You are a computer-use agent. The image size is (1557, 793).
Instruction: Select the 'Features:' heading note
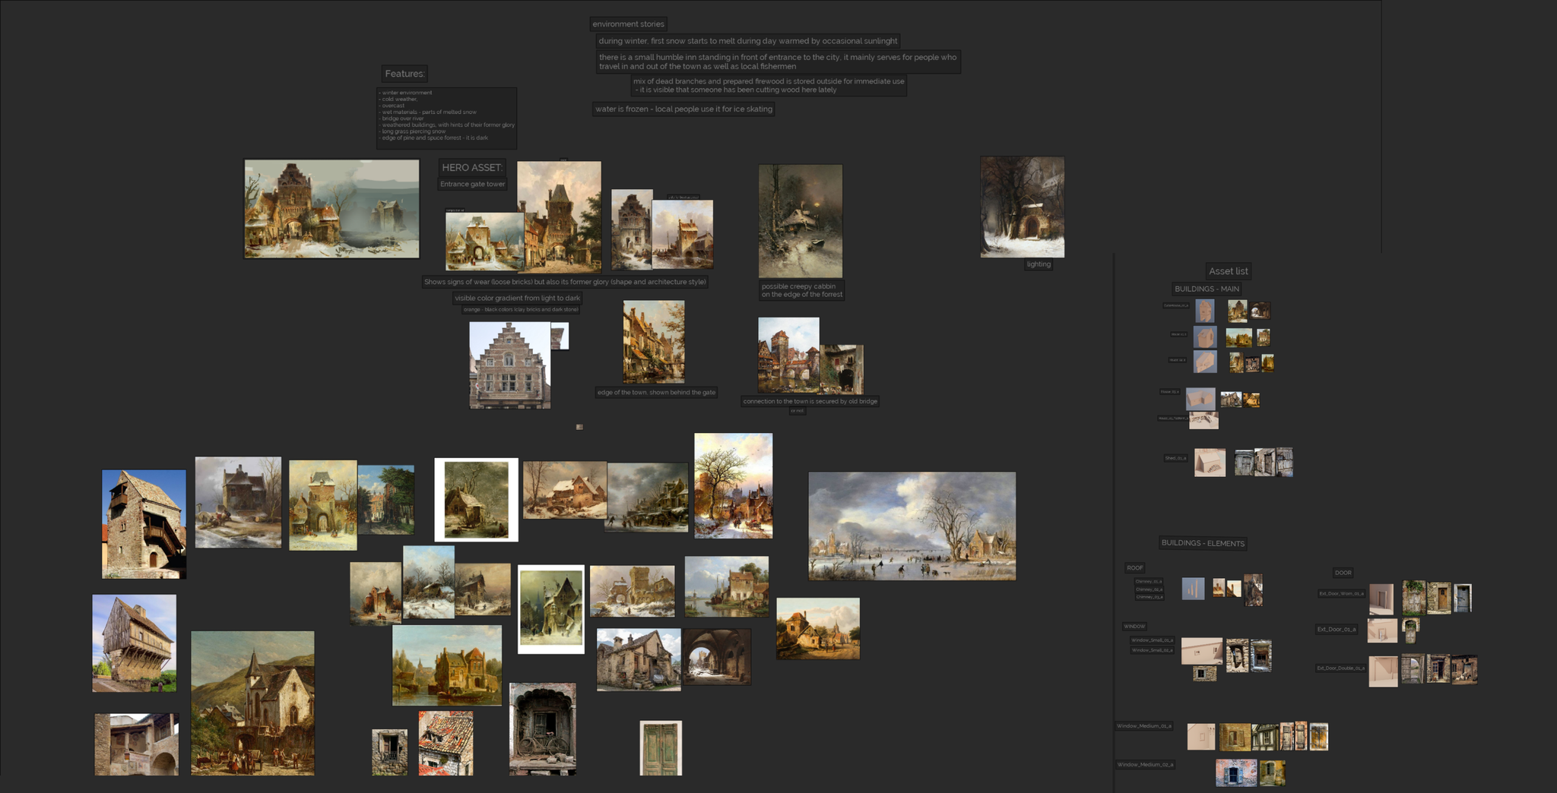click(404, 74)
